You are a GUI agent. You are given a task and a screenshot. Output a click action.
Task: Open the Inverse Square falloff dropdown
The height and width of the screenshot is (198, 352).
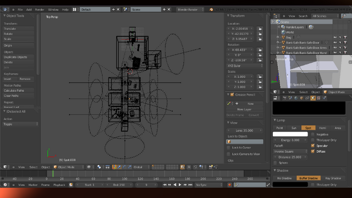tap(290, 151)
